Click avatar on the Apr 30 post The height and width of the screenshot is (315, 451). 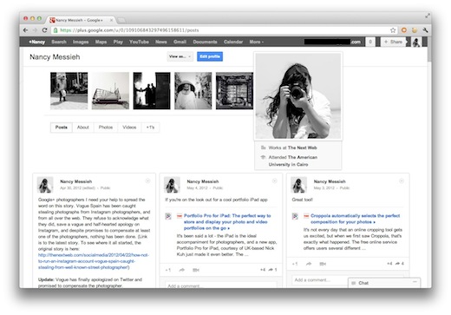tap(45, 185)
